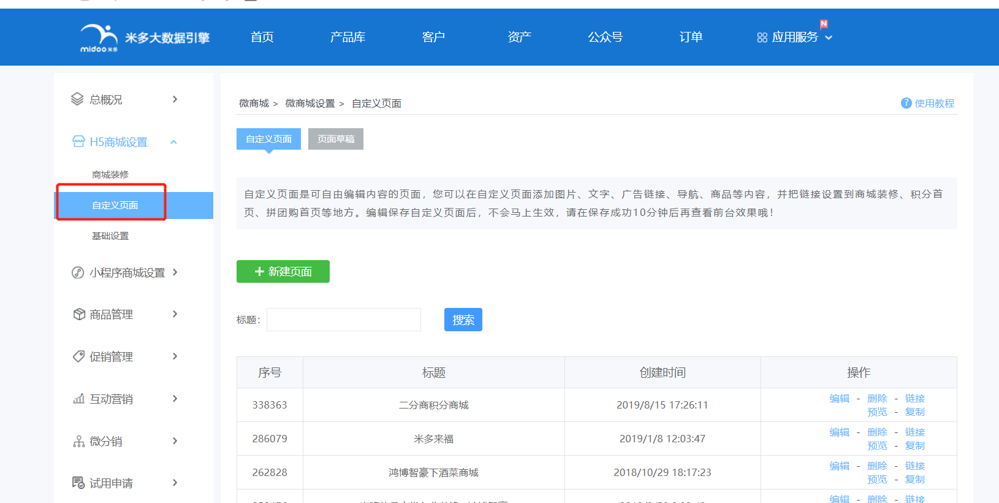Open 订单 in top navigation
This screenshot has height=503, width=999.
click(691, 37)
